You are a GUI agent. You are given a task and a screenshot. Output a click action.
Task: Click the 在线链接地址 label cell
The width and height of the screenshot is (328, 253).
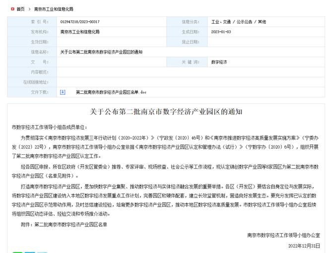(32, 82)
